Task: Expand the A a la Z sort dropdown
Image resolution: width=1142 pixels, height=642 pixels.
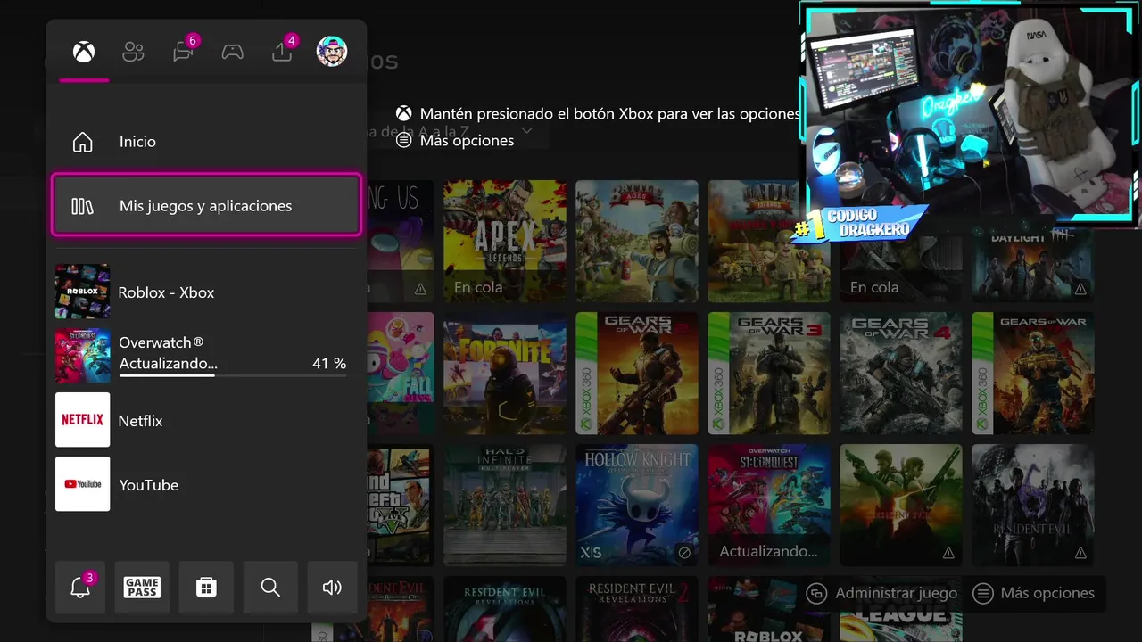Action: coord(526,131)
